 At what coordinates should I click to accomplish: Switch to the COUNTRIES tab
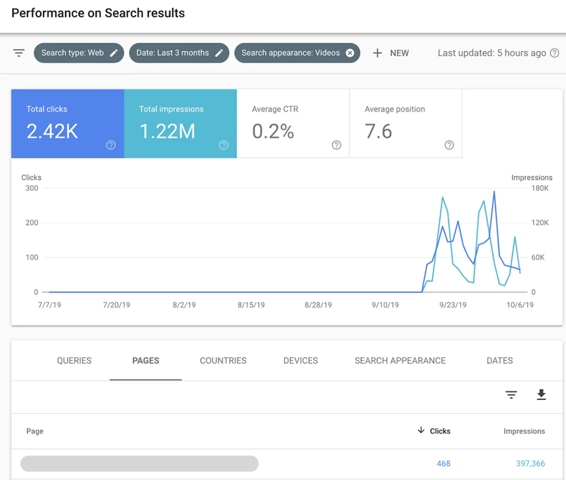[x=223, y=361]
